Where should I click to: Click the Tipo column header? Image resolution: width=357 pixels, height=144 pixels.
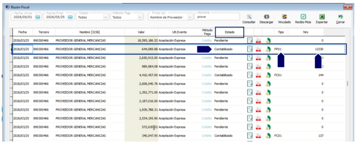[281, 32]
